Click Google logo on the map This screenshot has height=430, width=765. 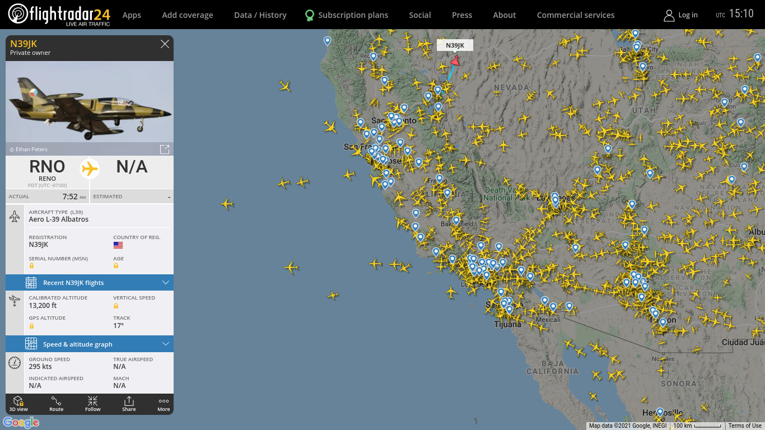click(21, 422)
